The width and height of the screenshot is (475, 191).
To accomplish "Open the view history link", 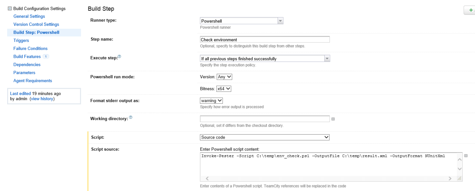I will [x=42, y=99].
